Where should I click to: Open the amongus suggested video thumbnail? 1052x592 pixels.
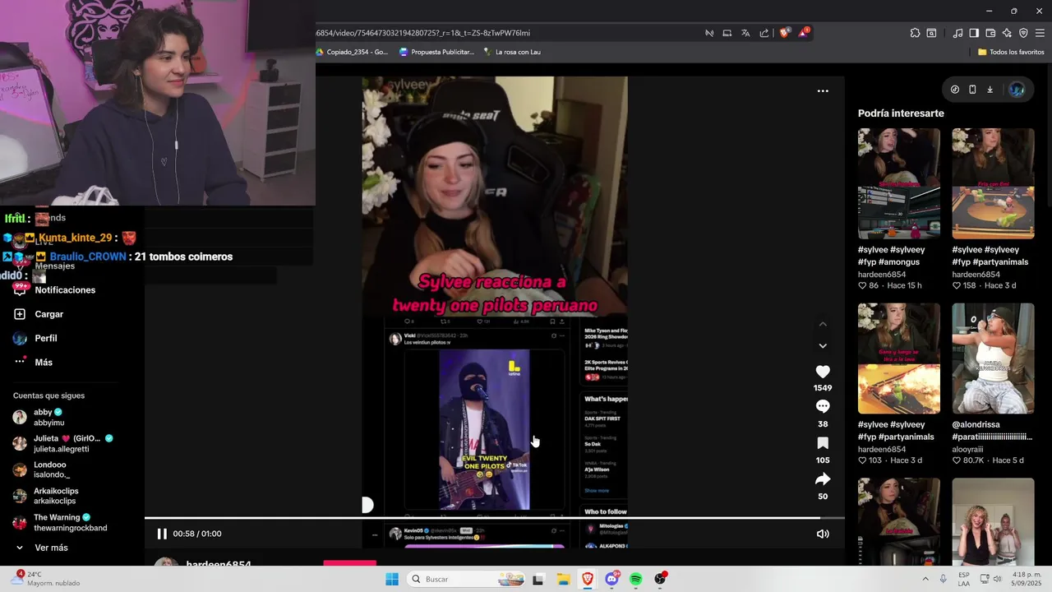point(899,183)
